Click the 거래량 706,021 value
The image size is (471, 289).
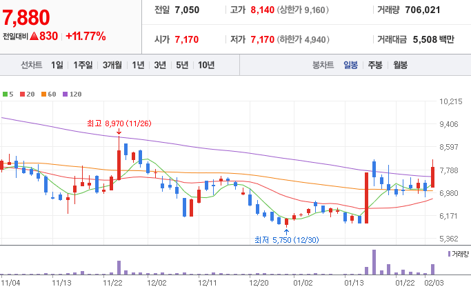tap(422, 10)
